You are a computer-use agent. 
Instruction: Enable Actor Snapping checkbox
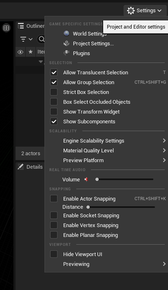click(x=54, y=199)
